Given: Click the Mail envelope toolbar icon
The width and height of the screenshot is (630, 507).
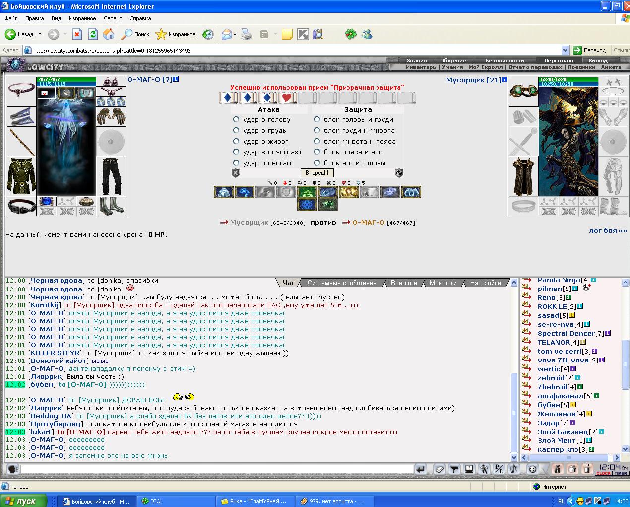Looking at the screenshot, I should [x=226, y=34].
